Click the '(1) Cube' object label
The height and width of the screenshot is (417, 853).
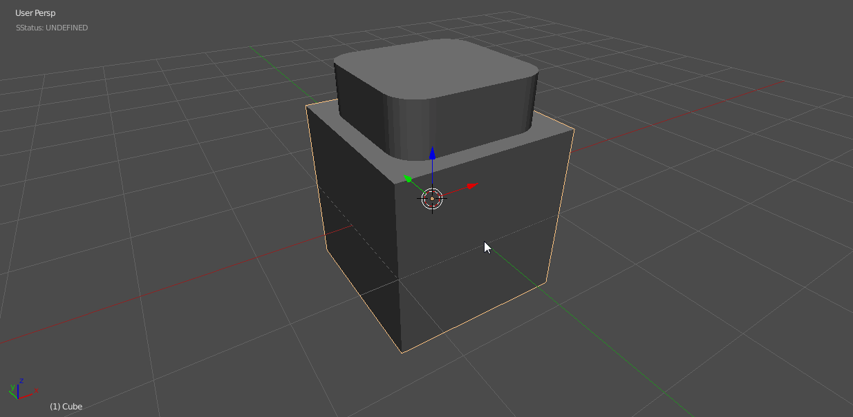click(x=66, y=407)
